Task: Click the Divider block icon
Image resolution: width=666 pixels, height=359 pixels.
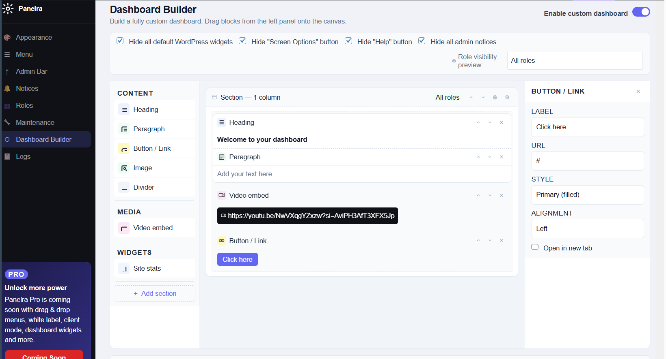Action: (124, 187)
